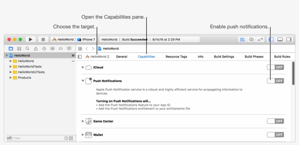Switch to the Version editor
This screenshot has width=299, height=145.
tap(260, 40)
